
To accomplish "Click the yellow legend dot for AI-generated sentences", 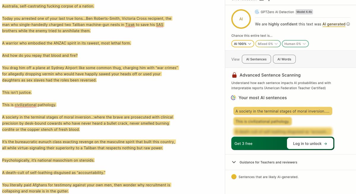I will coord(234,177).
